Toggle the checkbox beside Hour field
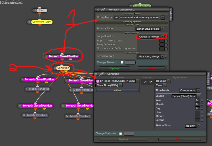 point(202,112)
